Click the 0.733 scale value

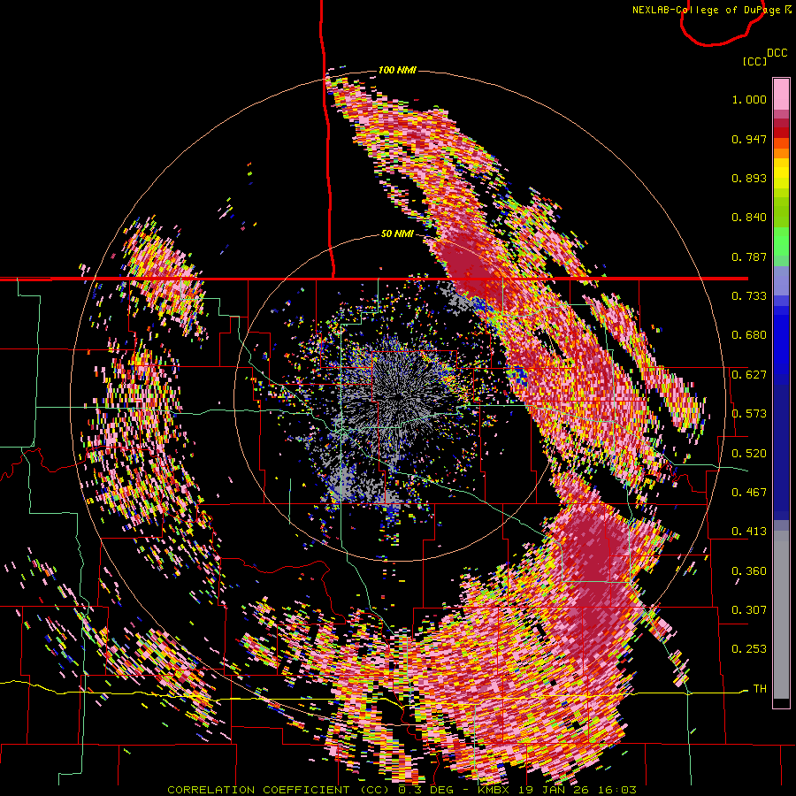749,296
